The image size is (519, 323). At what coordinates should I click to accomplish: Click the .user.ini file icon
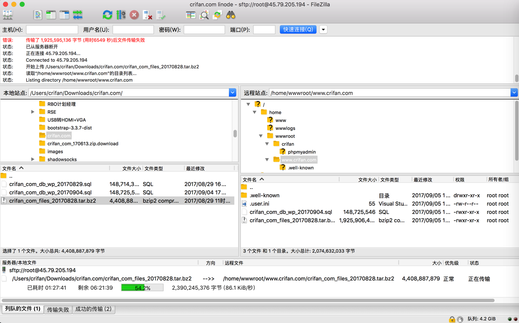click(x=244, y=204)
